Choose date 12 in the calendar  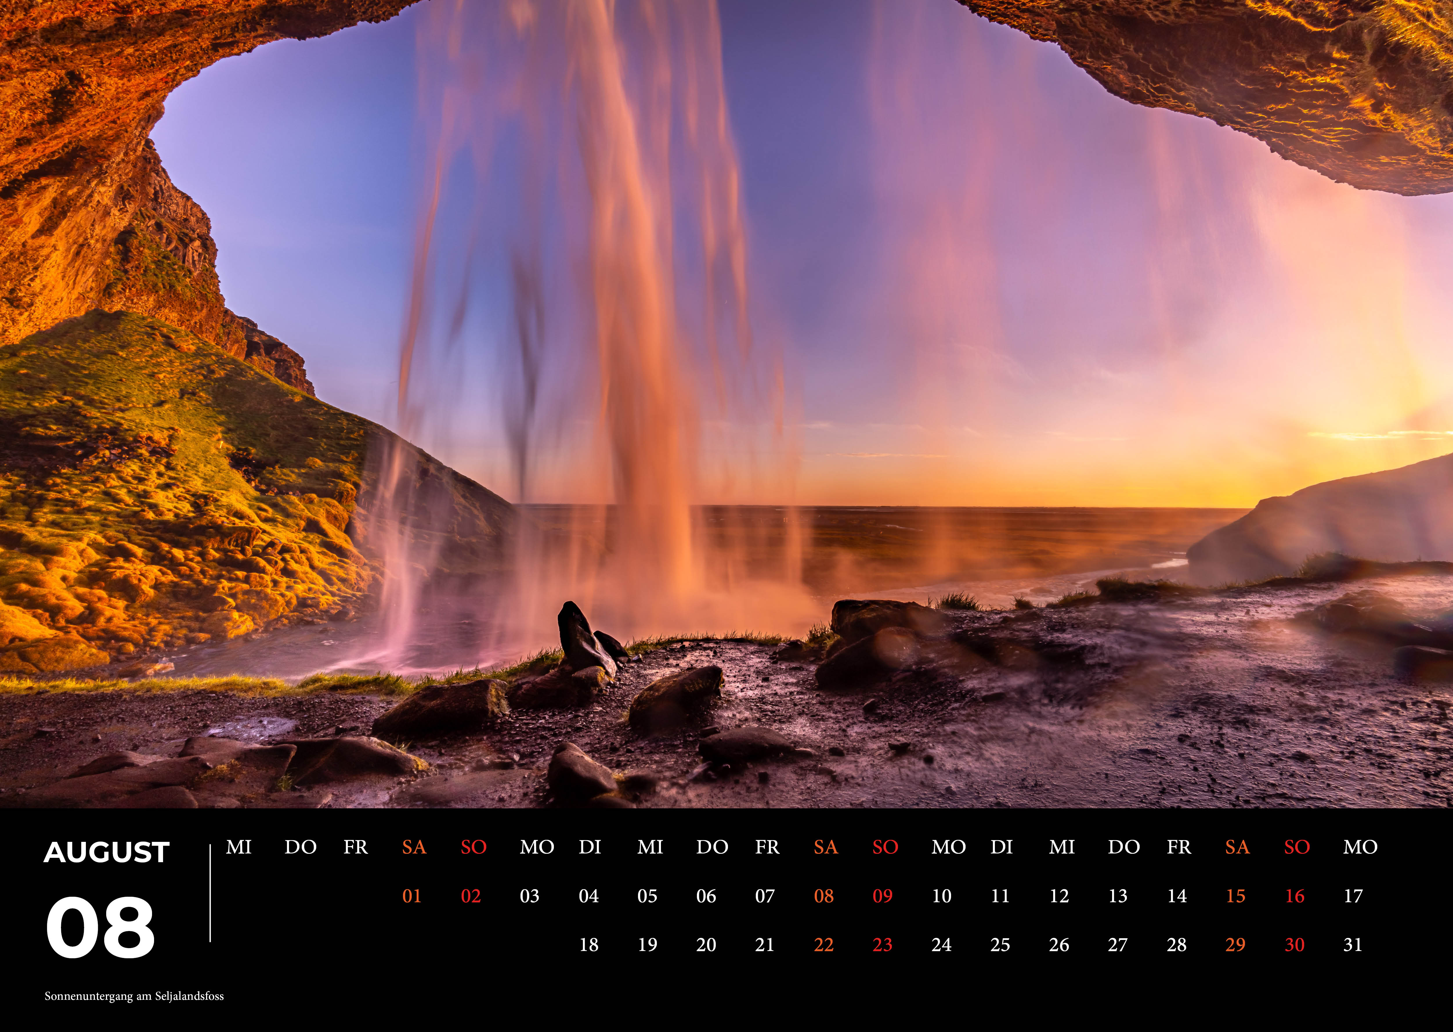(1059, 896)
